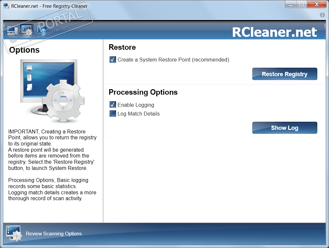Open the globe web toolbar icon
Image resolution: width=329 pixels, height=248 pixels.
[x=42, y=31]
